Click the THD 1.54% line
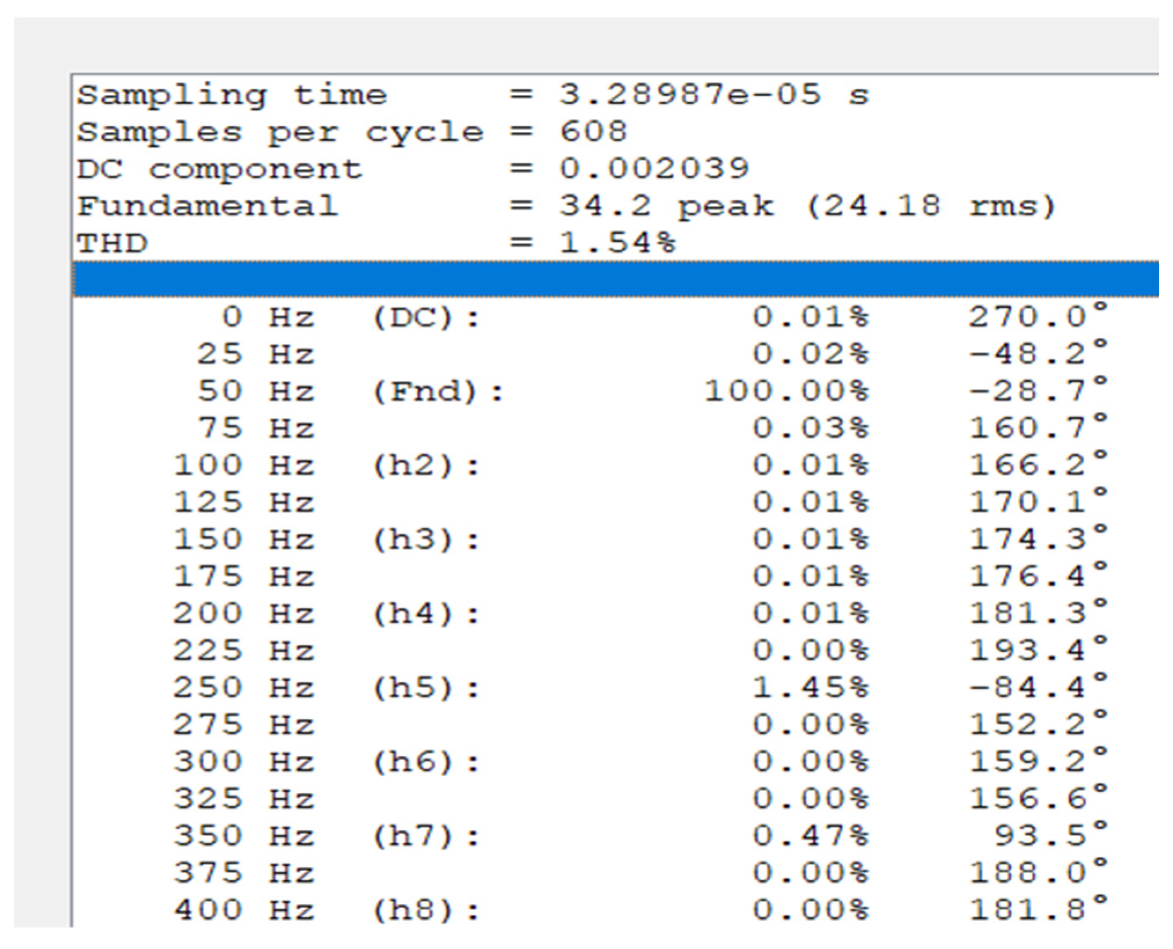 click(x=376, y=243)
